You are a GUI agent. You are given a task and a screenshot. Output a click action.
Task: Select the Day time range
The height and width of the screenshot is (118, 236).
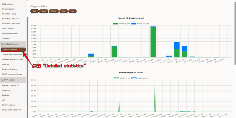point(34,11)
